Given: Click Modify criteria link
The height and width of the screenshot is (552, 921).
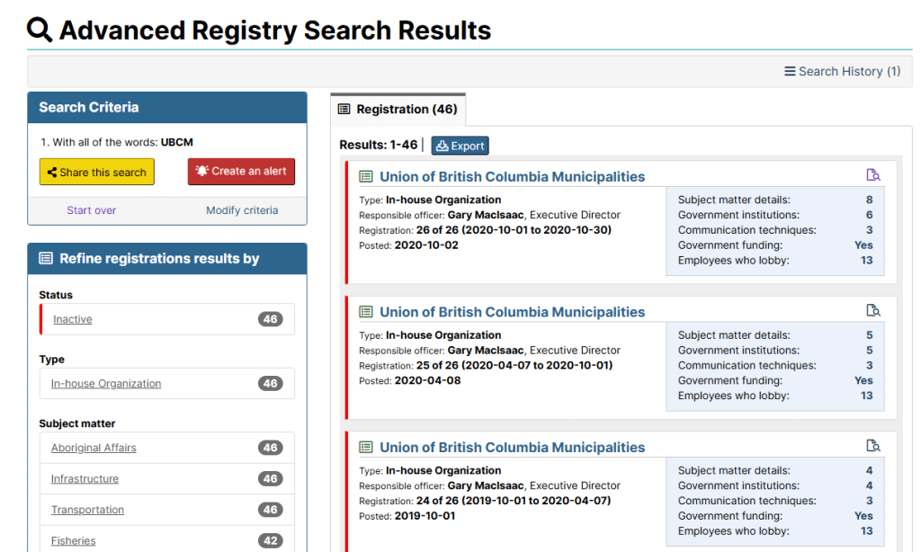Looking at the screenshot, I should (x=242, y=210).
